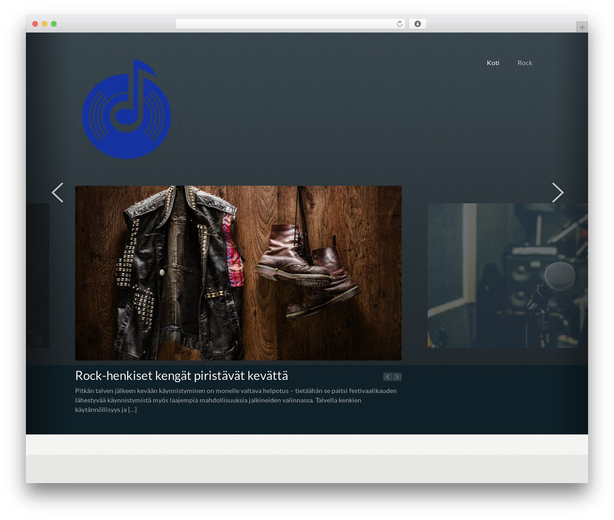Viewport: 614px width, 520px height.
Task: Open the leather jacket and boots slide image
Action: 238,273
